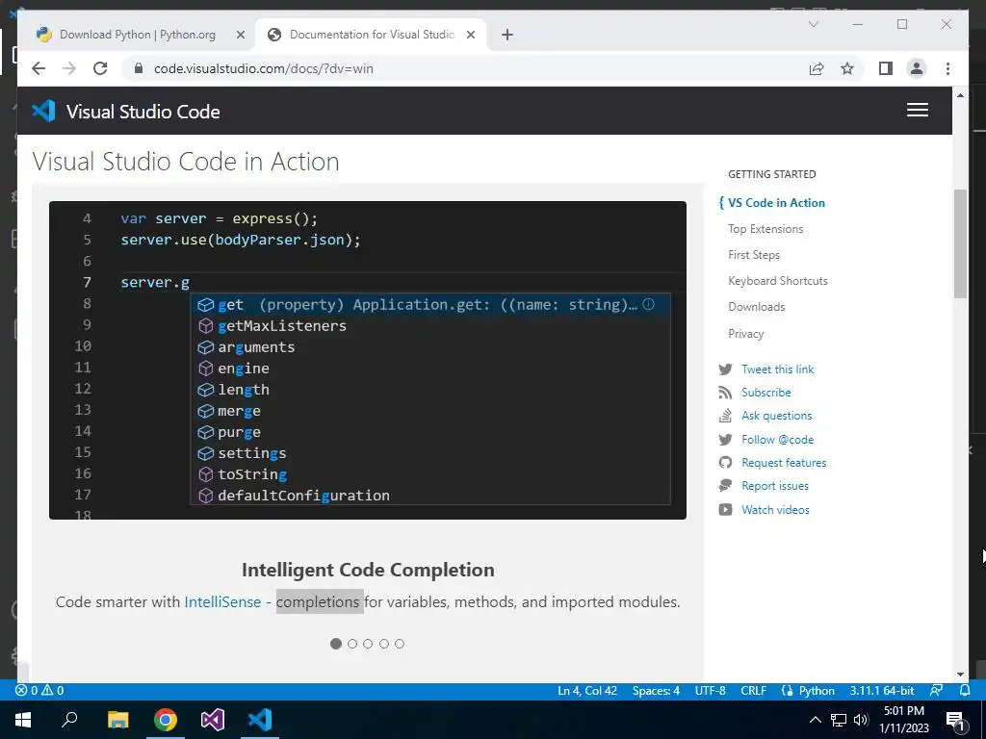Show hidden system tray icons
This screenshot has width=986, height=739.
tap(815, 720)
